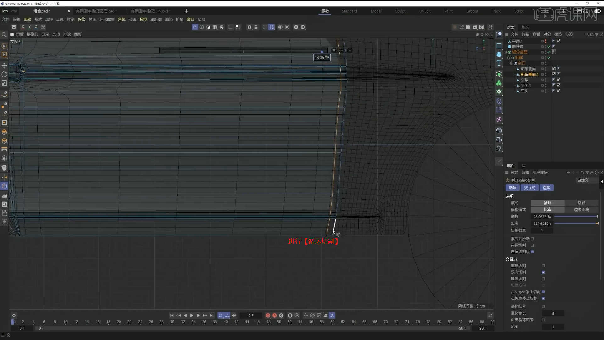Click the lock icon in attribute manager
Viewport: 604px width, 340px height.
tap(592, 173)
